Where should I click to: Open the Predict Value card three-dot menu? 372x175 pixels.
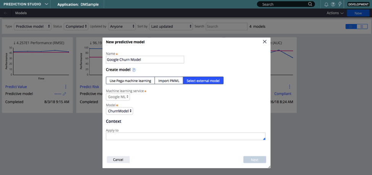(66, 87)
